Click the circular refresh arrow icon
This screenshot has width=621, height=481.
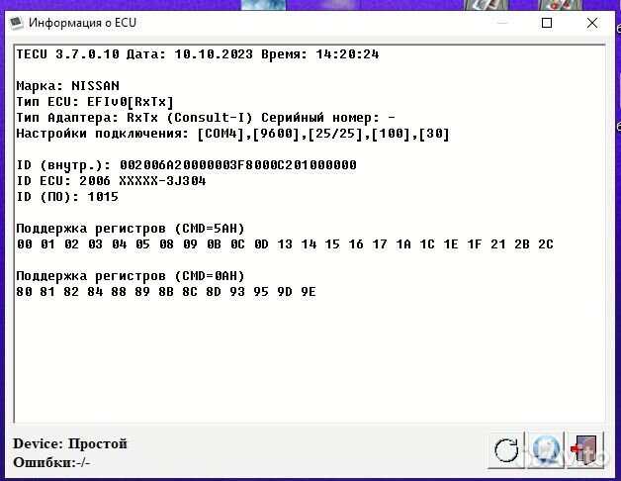pyautogui.click(x=506, y=450)
